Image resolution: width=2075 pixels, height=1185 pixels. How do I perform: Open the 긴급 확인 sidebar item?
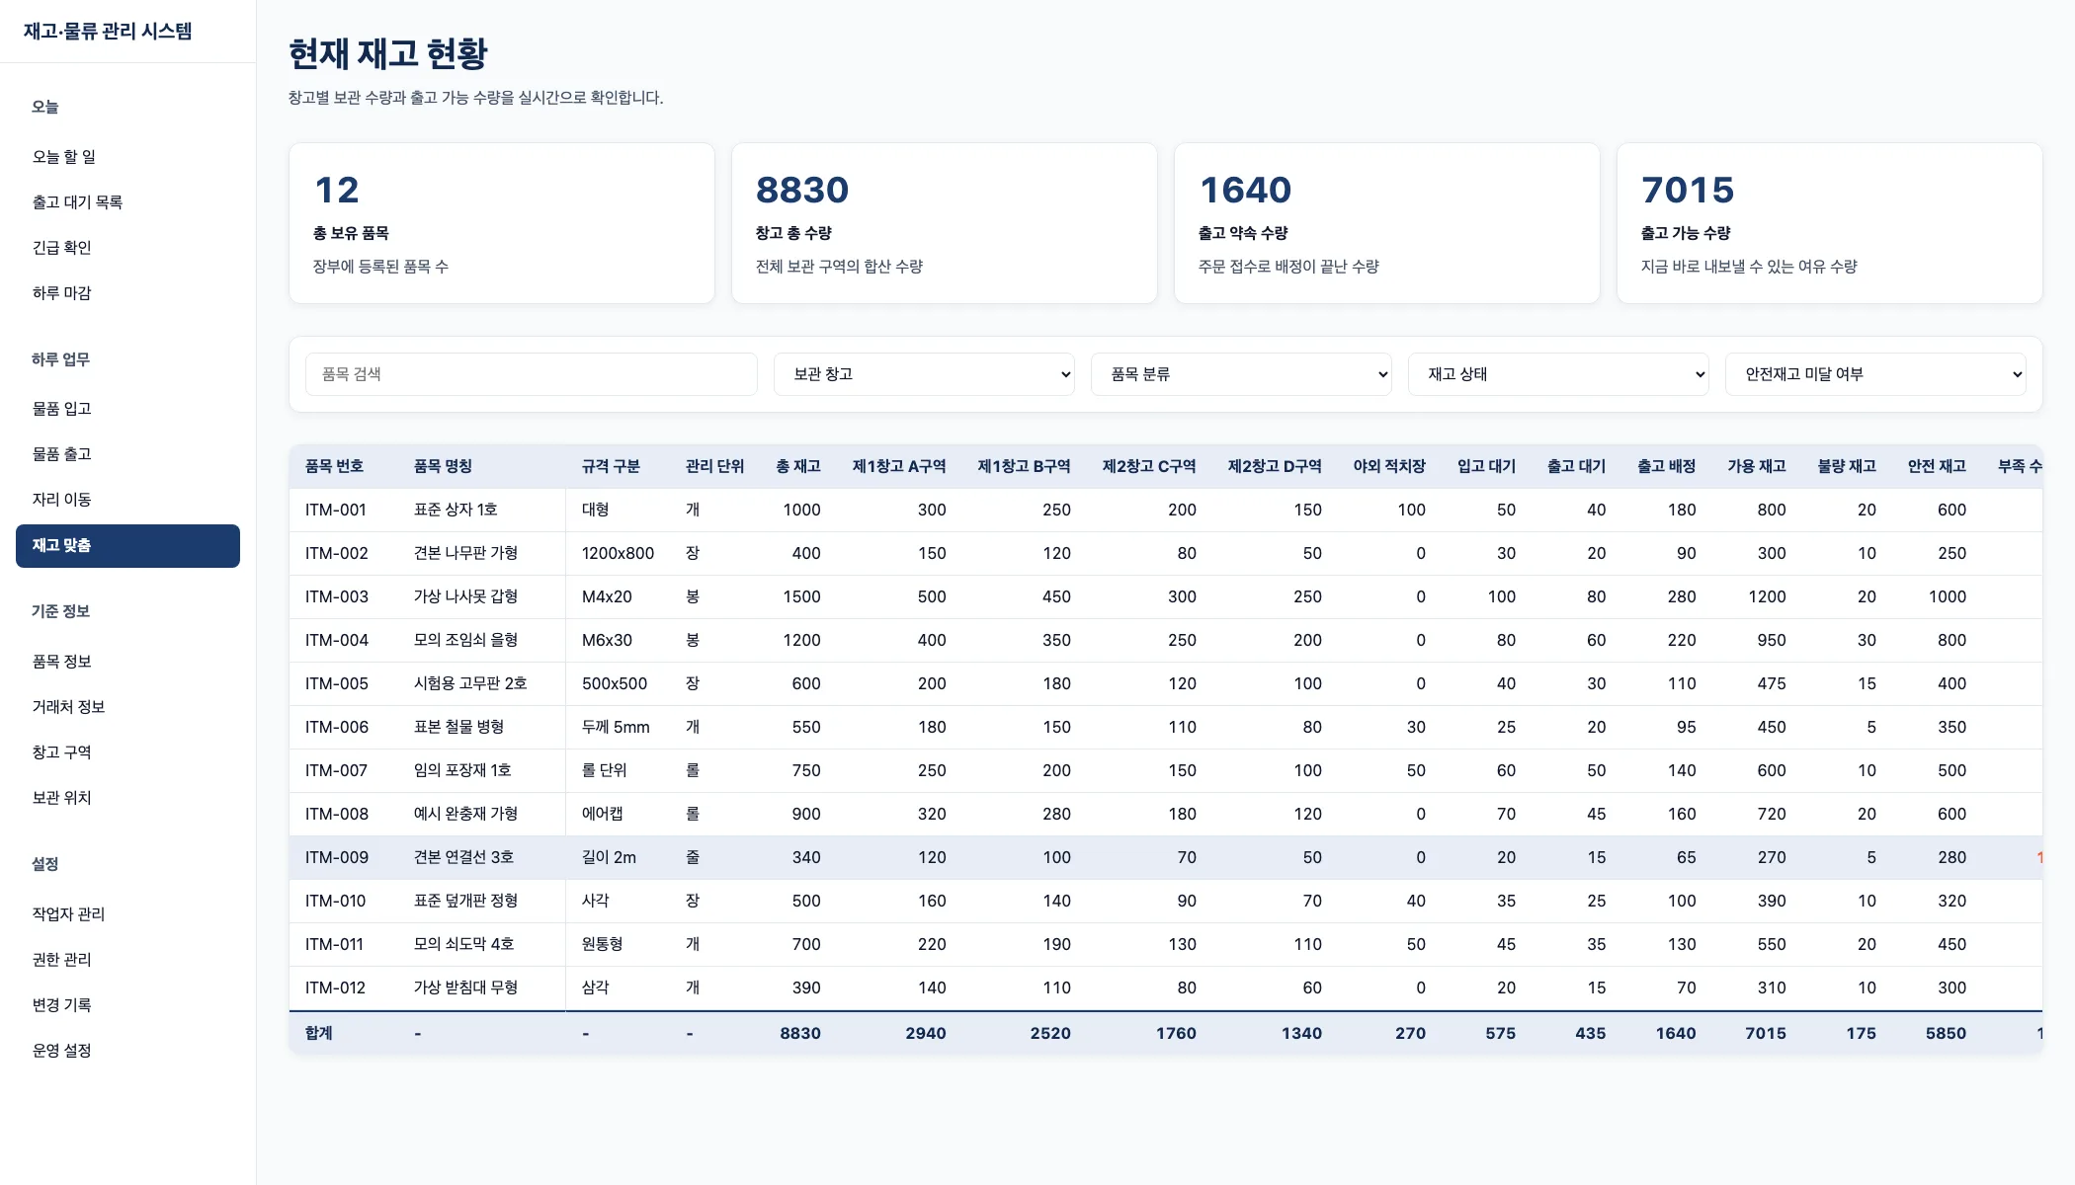point(127,248)
